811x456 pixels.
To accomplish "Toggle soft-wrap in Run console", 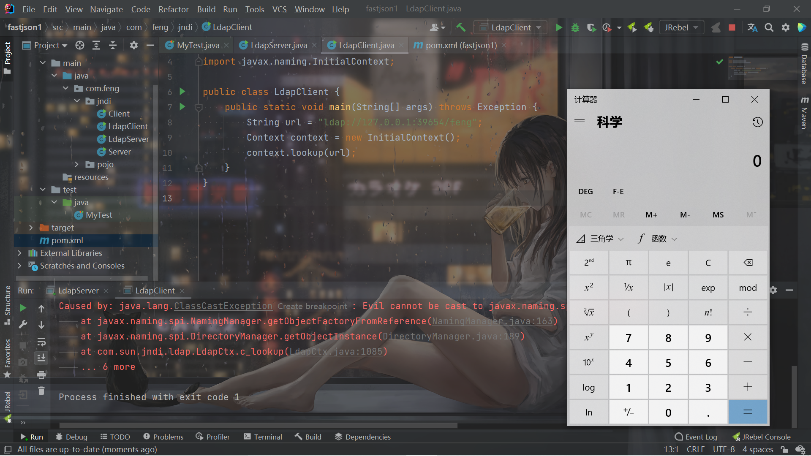I will point(41,342).
